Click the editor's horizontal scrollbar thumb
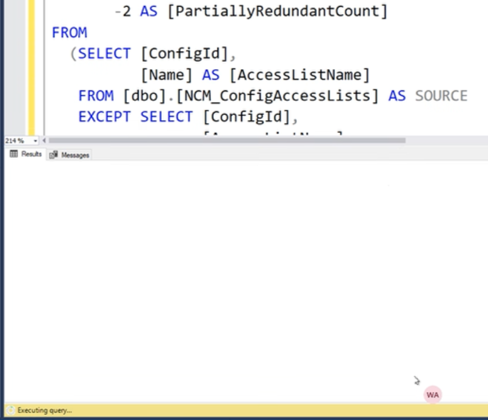 pos(227,141)
